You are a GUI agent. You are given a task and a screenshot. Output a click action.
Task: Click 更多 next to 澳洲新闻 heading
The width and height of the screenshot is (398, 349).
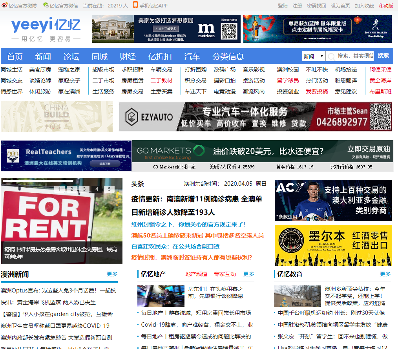tap(111, 274)
